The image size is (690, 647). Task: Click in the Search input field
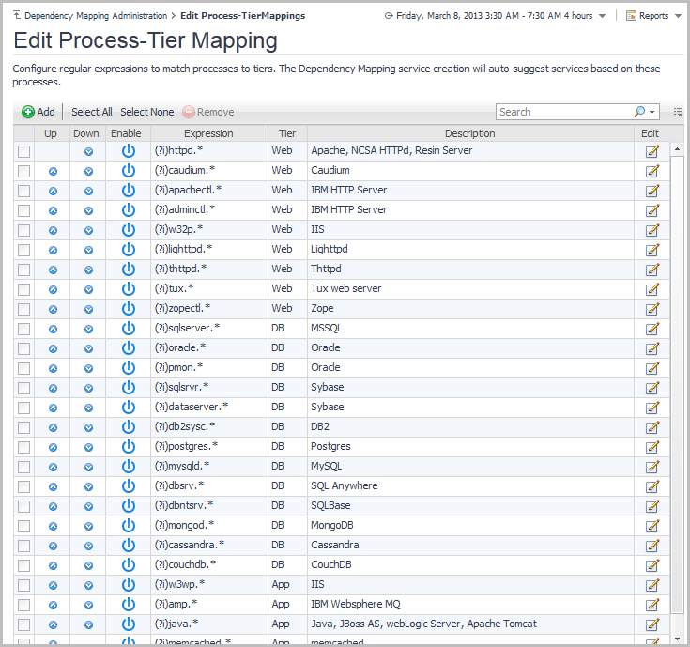click(x=563, y=112)
